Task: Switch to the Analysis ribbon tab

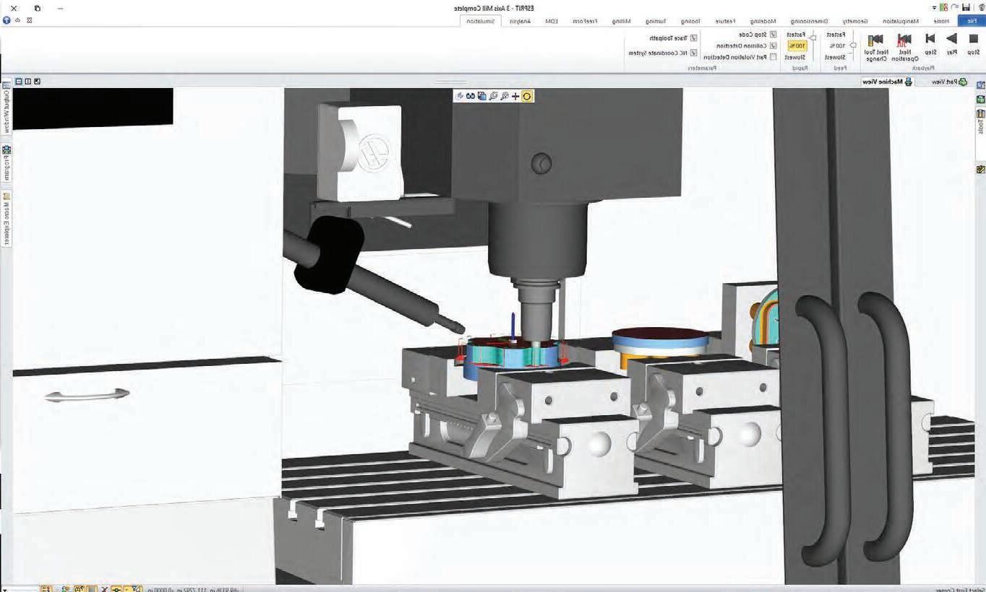Action: coord(520,21)
